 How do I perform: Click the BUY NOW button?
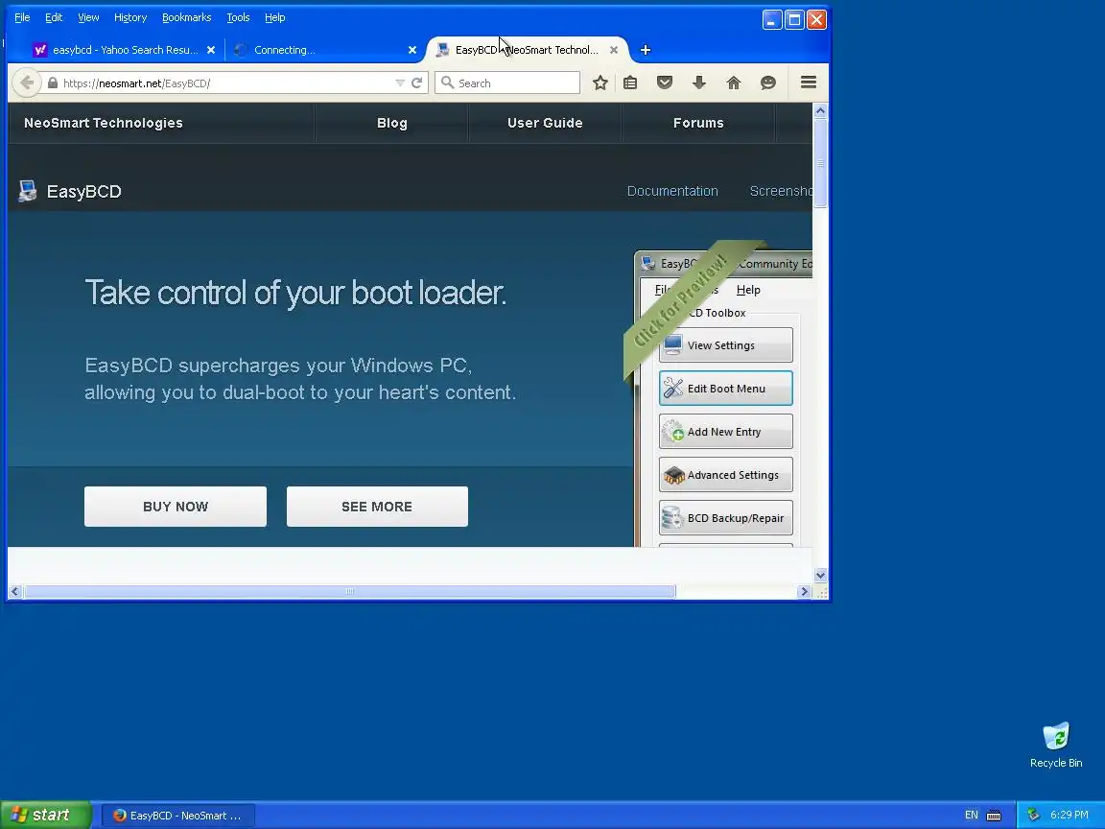[176, 507]
